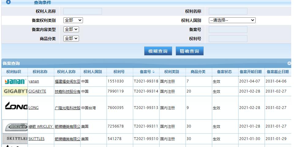Image resolution: width=301 pixels, height=147 pixels.
Task: Click start date 2021-01-28
Action: click(250, 126)
